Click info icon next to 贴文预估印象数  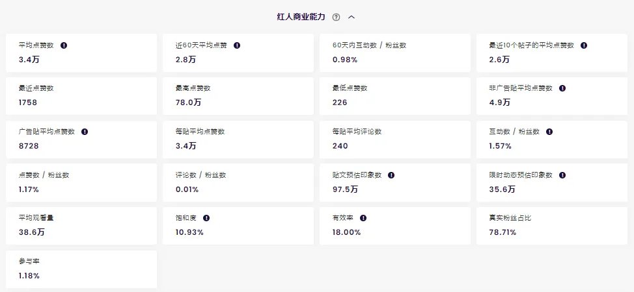[391, 175]
